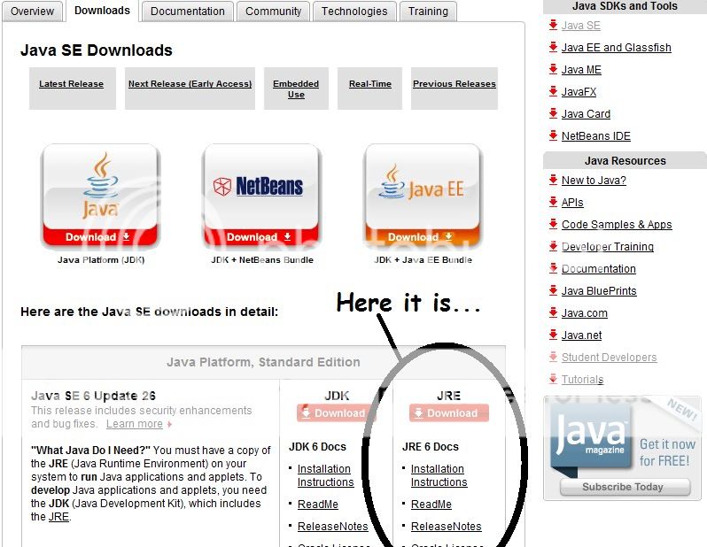Image resolution: width=707 pixels, height=547 pixels.
Task: Go to the Technologies tab
Action: (354, 12)
